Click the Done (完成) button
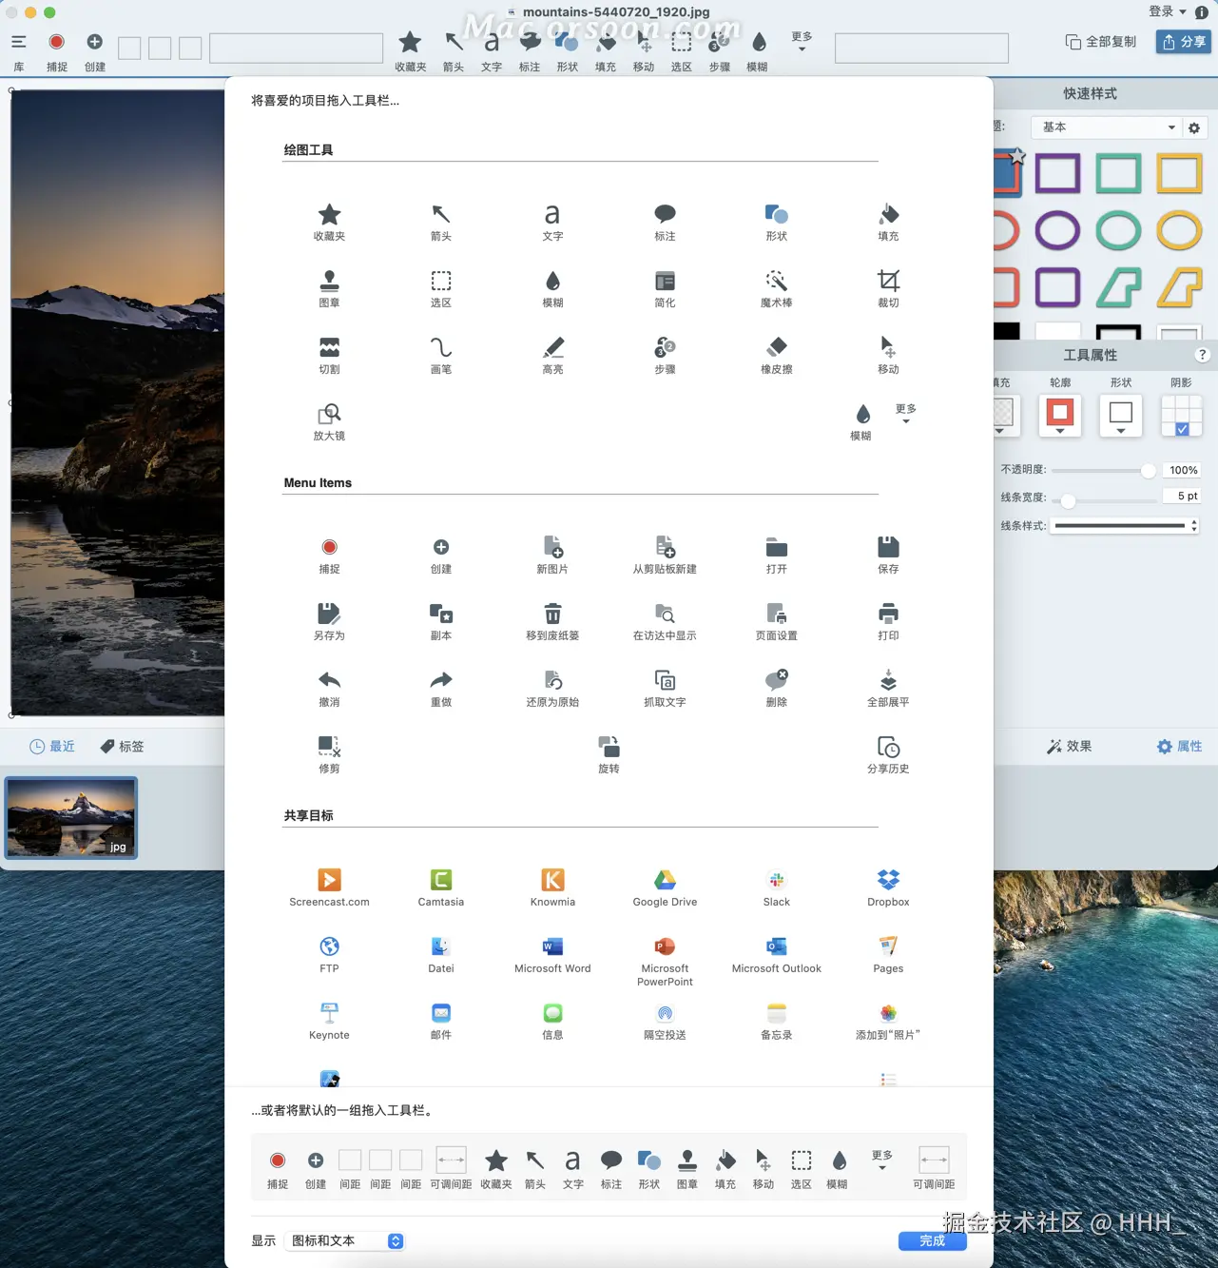 tap(932, 1240)
